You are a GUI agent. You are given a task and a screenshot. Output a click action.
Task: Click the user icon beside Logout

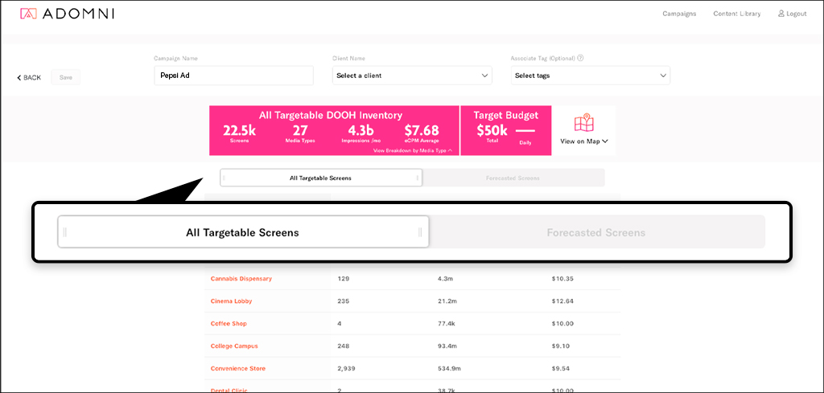tap(781, 14)
